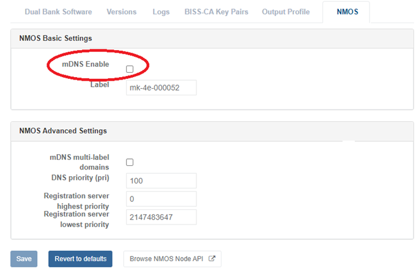Focus the Label text field
Image resolution: width=419 pixels, height=271 pixels.
click(x=161, y=87)
